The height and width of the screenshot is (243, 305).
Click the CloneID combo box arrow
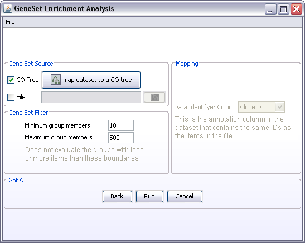280,107
